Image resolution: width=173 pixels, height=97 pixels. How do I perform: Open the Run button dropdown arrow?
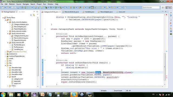point(58,8)
